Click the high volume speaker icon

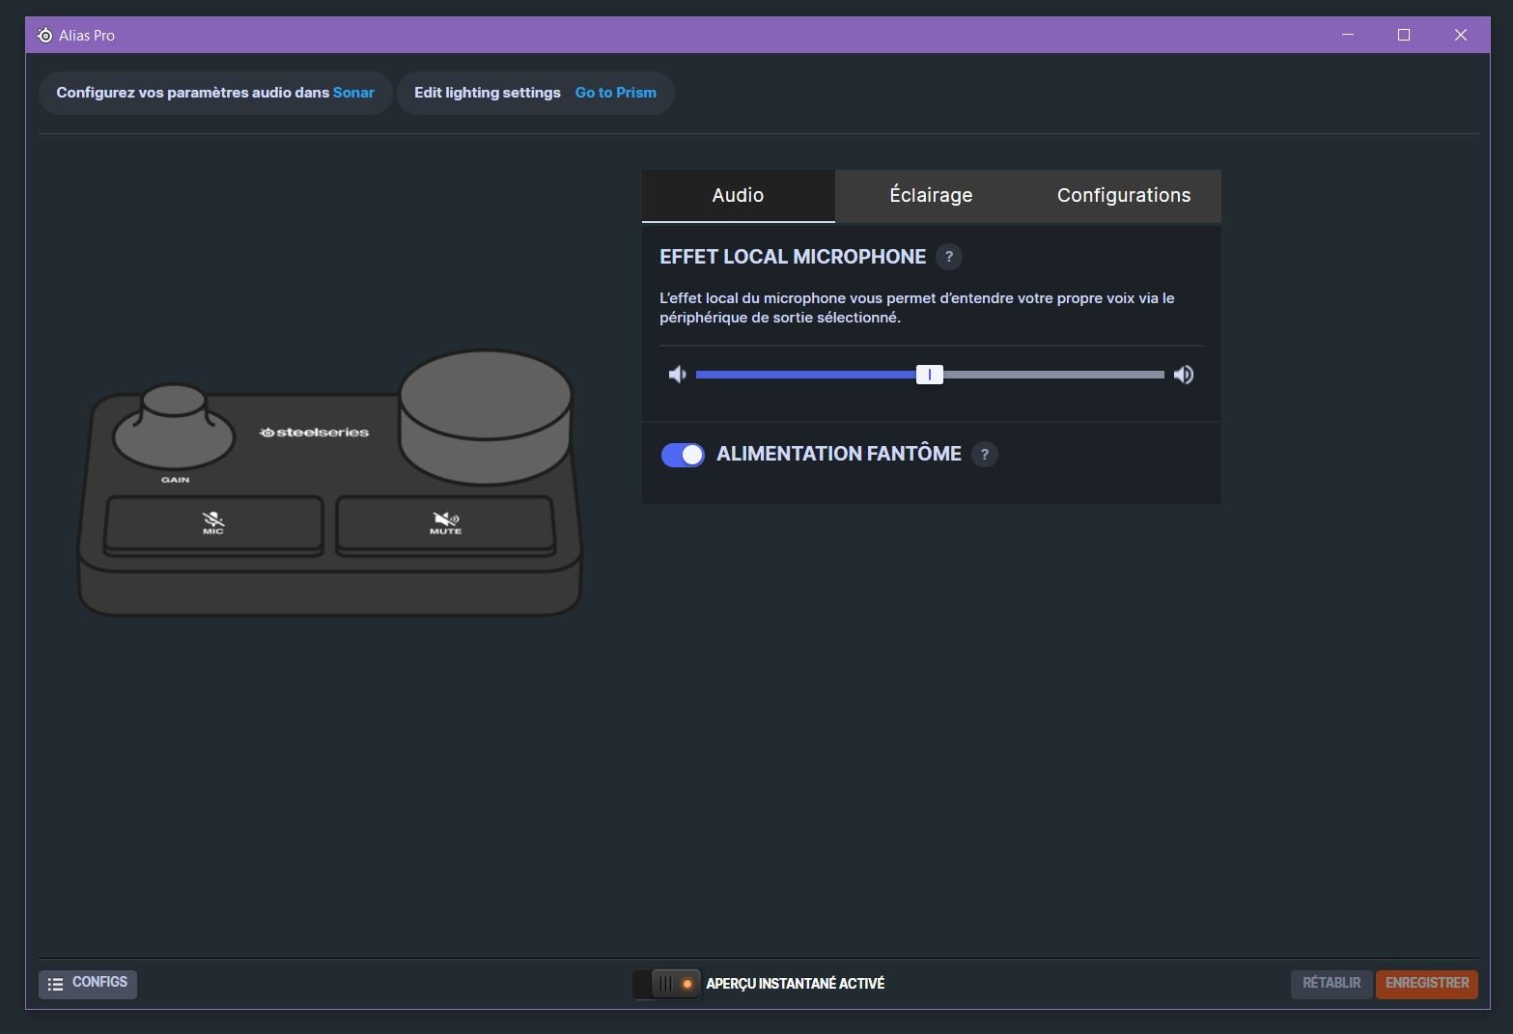point(1184,375)
